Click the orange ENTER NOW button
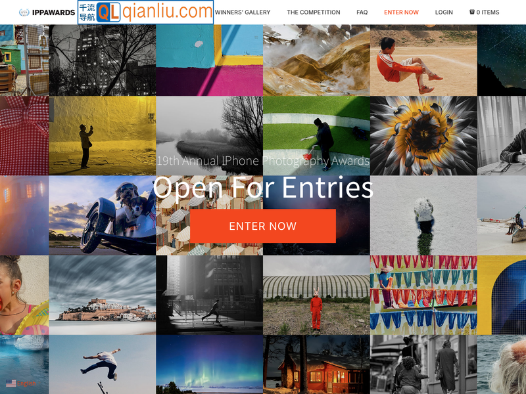This screenshot has width=526, height=394. click(x=262, y=226)
